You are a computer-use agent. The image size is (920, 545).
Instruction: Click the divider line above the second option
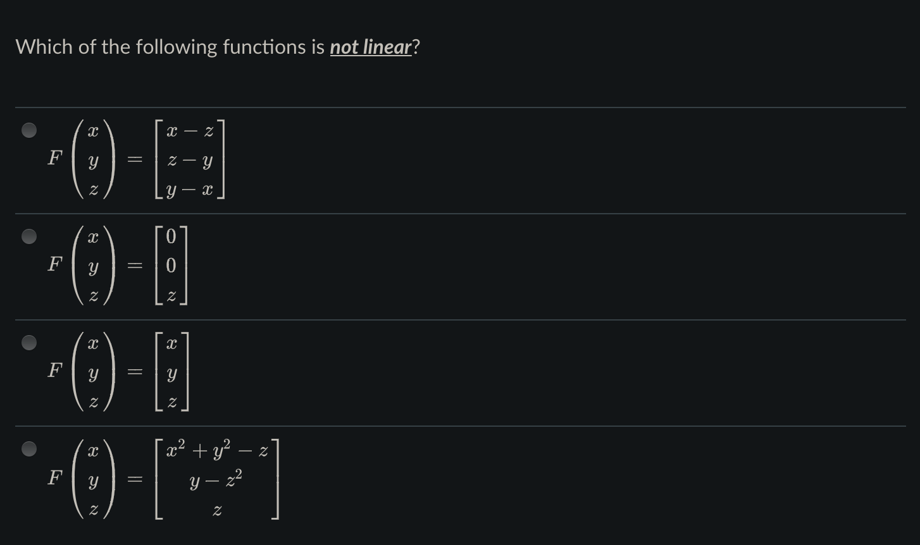click(460, 213)
